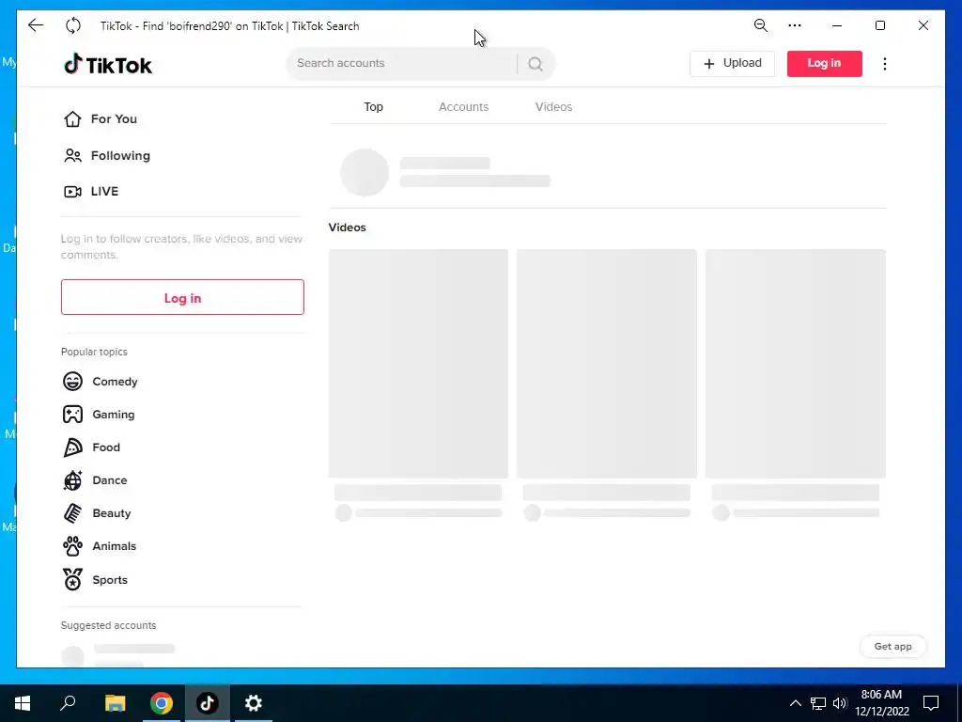This screenshot has height=722, width=962.
Task: Click the volume icon in system tray
Action: 840,703
